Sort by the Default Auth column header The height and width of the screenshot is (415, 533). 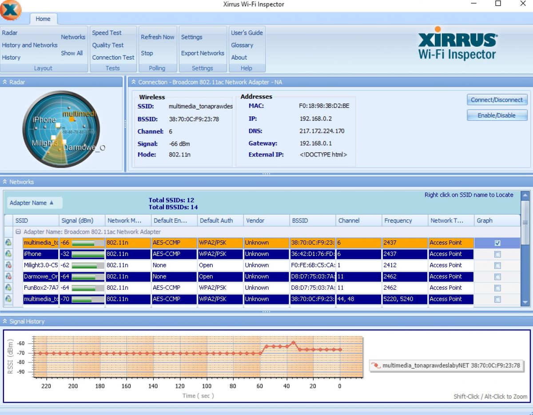coord(221,220)
